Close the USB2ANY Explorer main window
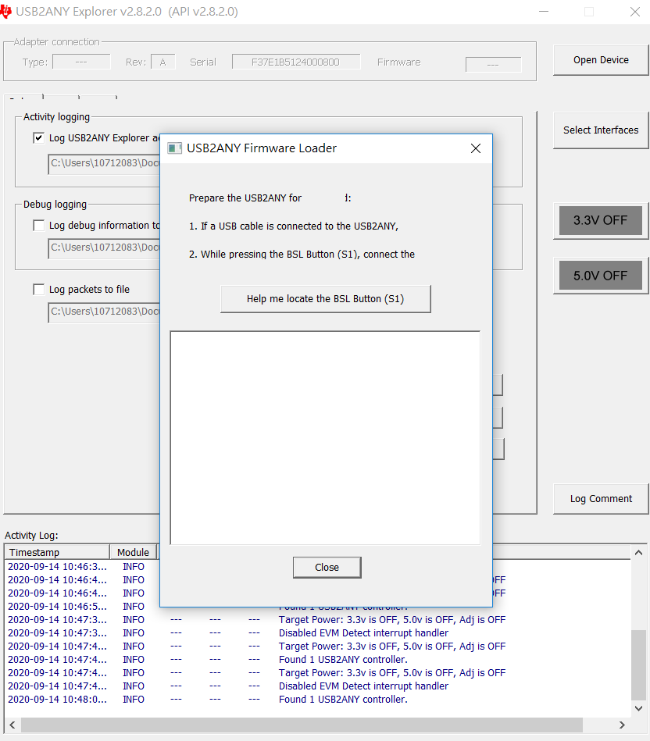 635,12
